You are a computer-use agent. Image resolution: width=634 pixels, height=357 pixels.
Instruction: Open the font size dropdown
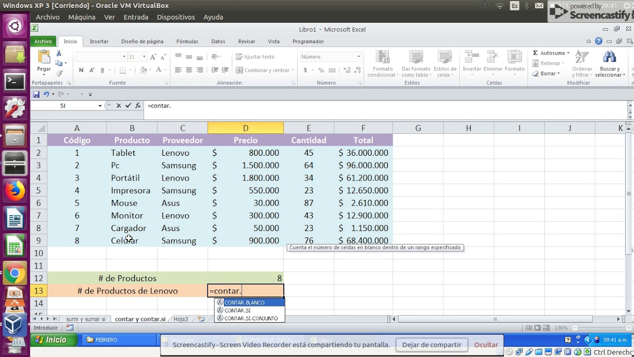pos(144,57)
